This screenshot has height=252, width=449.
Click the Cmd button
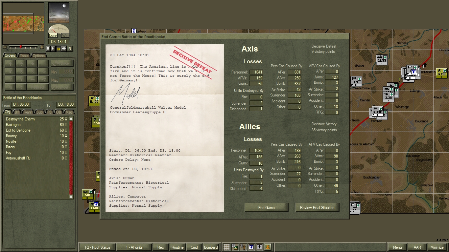[194, 247]
